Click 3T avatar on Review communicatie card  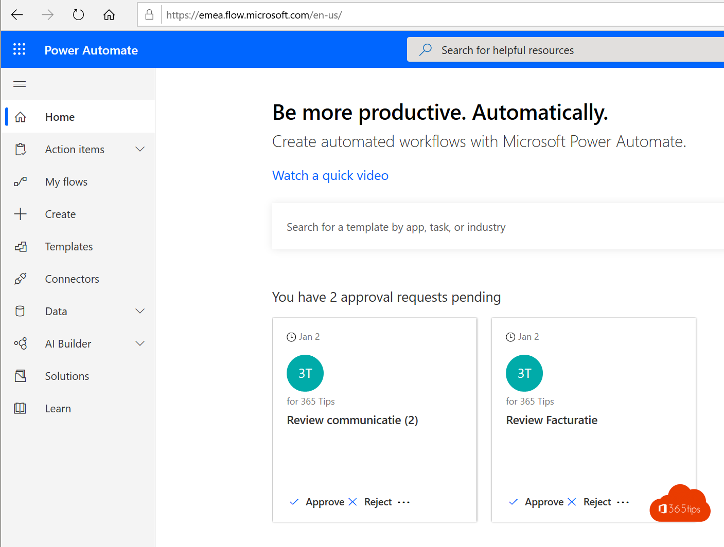[x=305, y=373]
